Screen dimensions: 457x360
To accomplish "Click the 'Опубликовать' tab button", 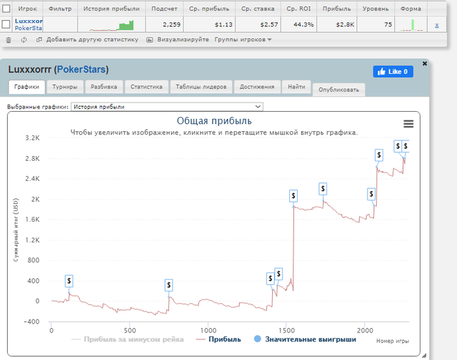I will (x=339, y=90).
